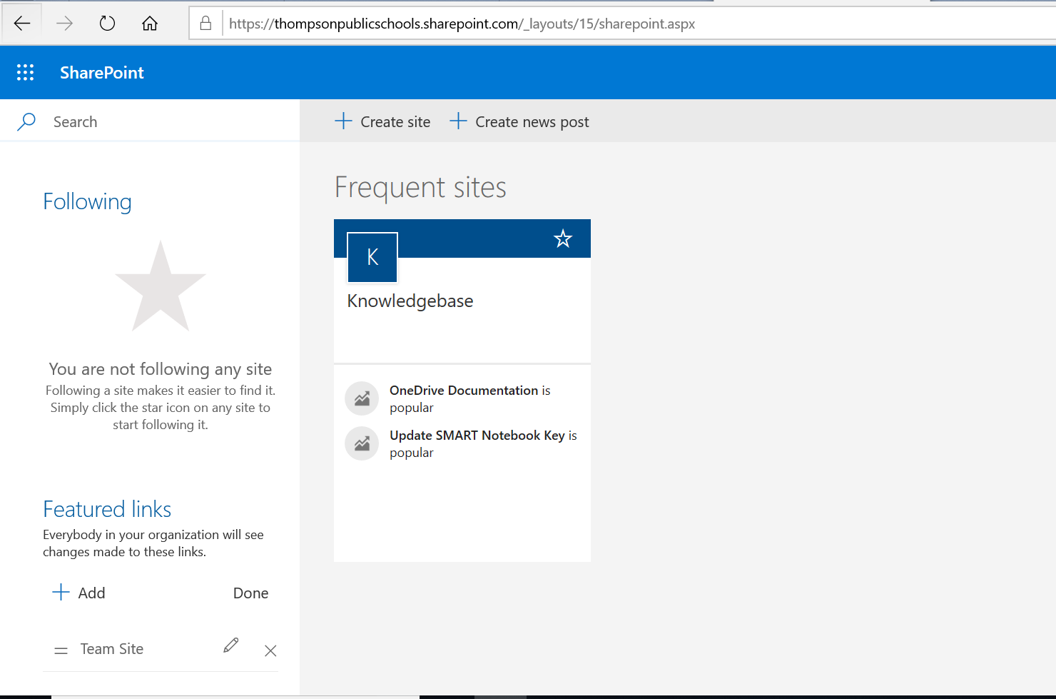Open the Knowledgebase K tile icon
Screen dimensions: 1056x699
(x=372, y=257)
